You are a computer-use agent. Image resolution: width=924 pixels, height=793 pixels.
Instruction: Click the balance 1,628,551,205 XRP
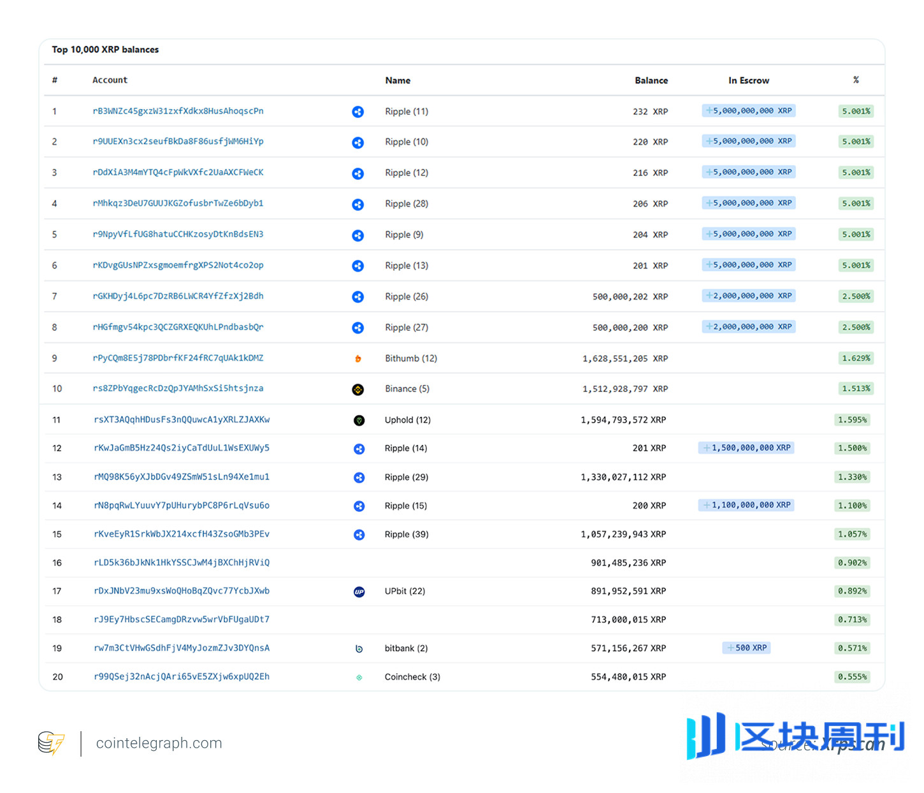[x=625, y=359]
